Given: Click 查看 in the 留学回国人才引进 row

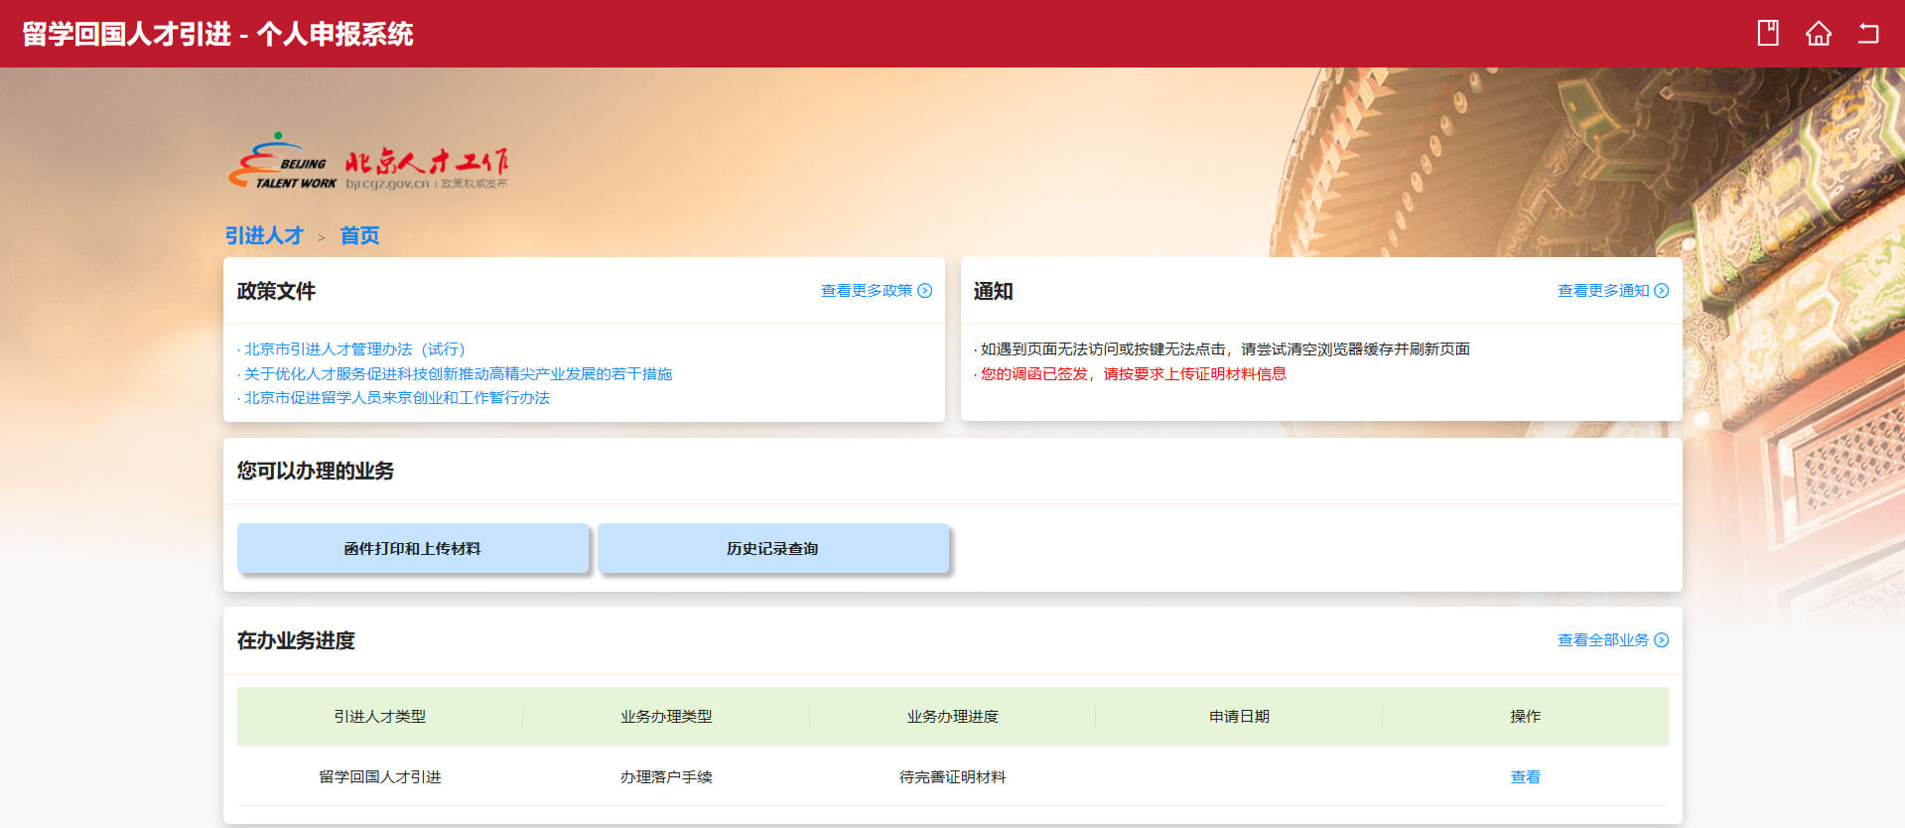Looking at the screenshot, I should [1525, 777].
